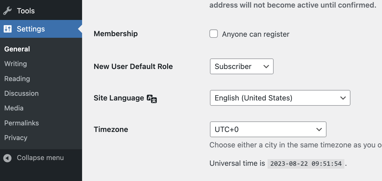Go to General settings submenu
The image size is (382, 181).
click(17, 49)
